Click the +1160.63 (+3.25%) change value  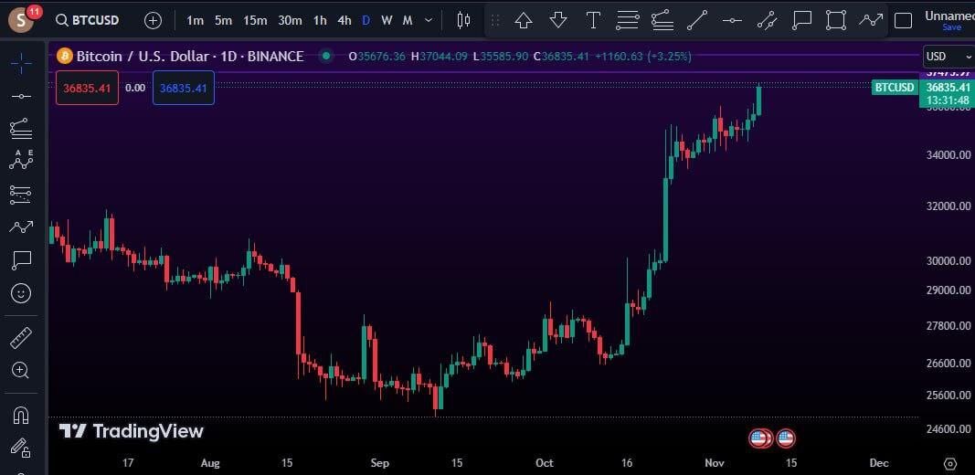(x=643, y=57)
